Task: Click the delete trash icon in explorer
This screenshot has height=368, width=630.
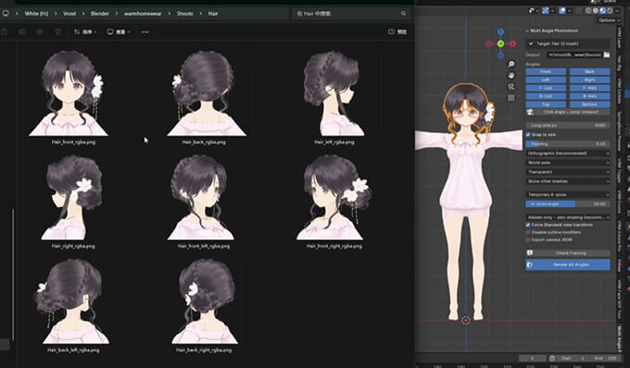Action: click(57, 31)
